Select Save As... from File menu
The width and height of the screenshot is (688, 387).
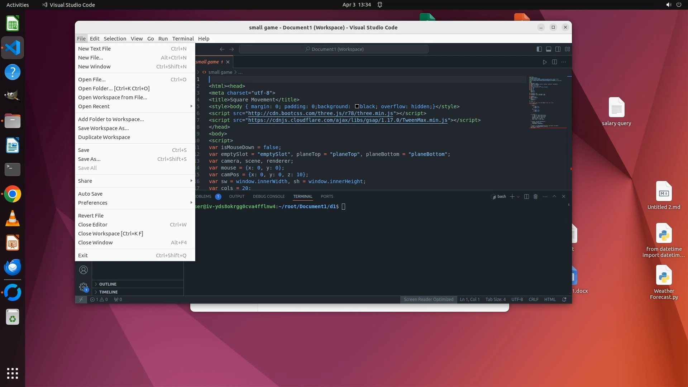tap(89, 159)
